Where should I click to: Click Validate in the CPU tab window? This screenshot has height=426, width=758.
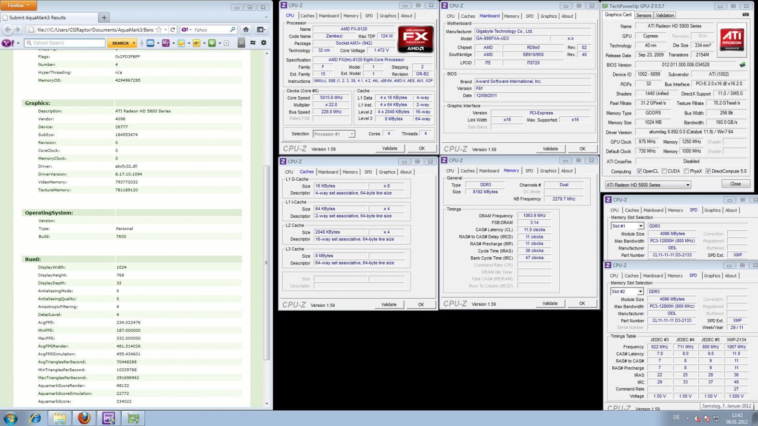[390, 149]
